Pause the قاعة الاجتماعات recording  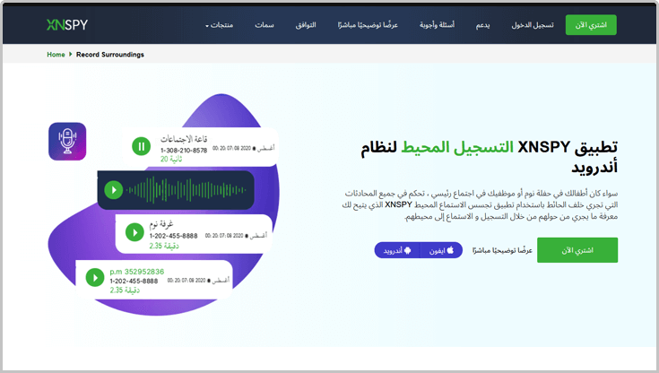click(x=142, y=146)
